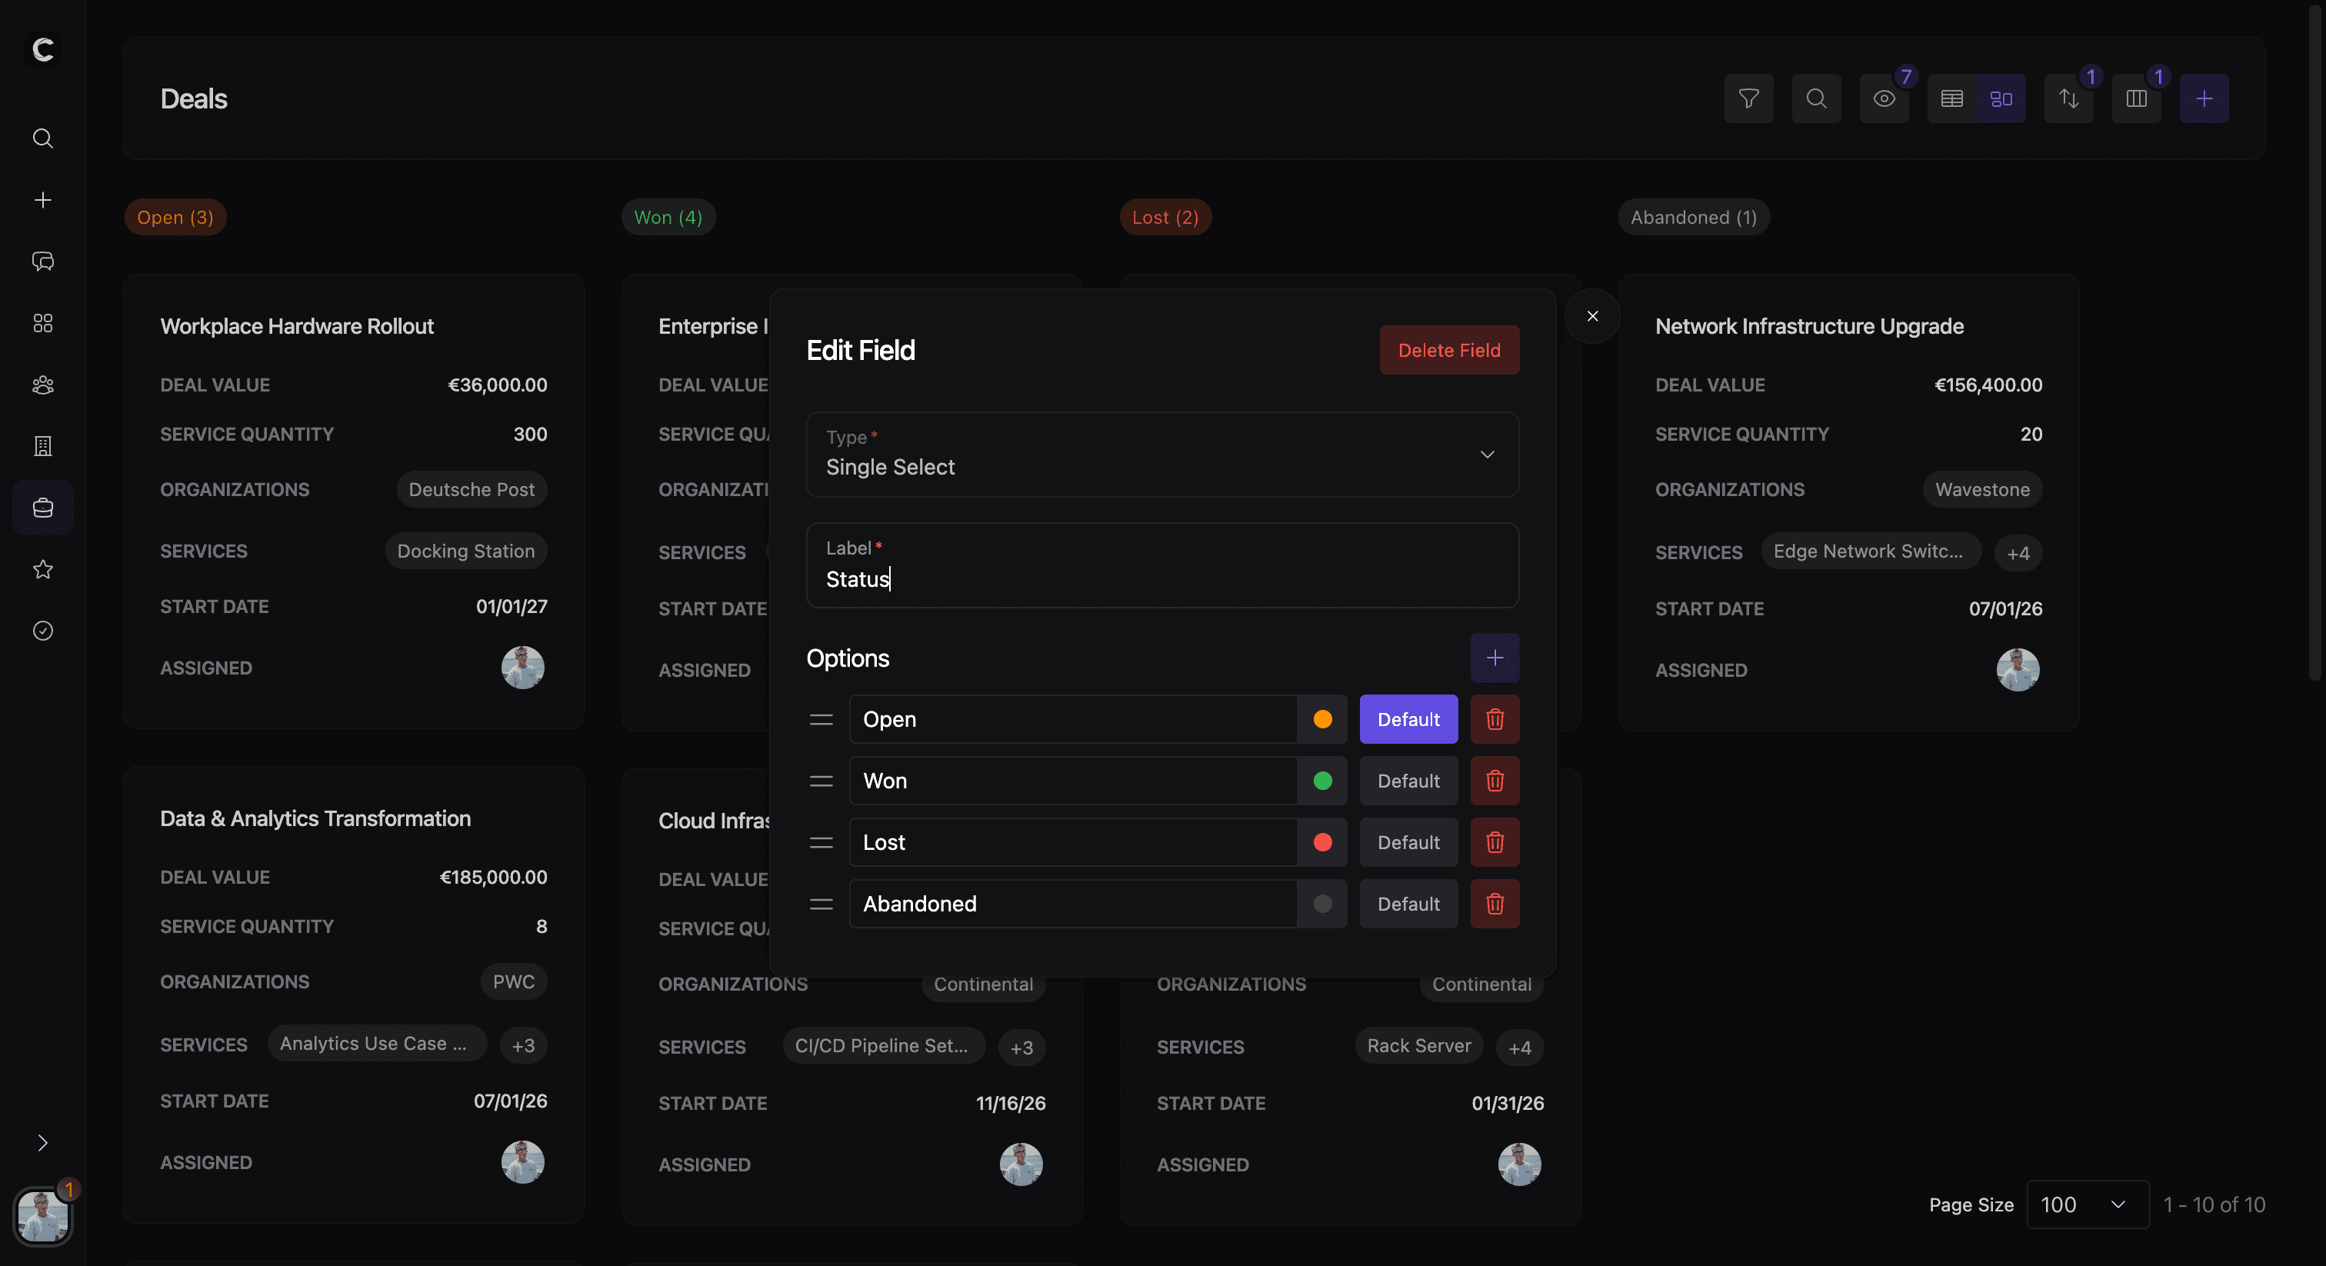Viewport: 2326px width, 1266px height.
Task: Switch to kanban board view
Action: pos(2001,98)
